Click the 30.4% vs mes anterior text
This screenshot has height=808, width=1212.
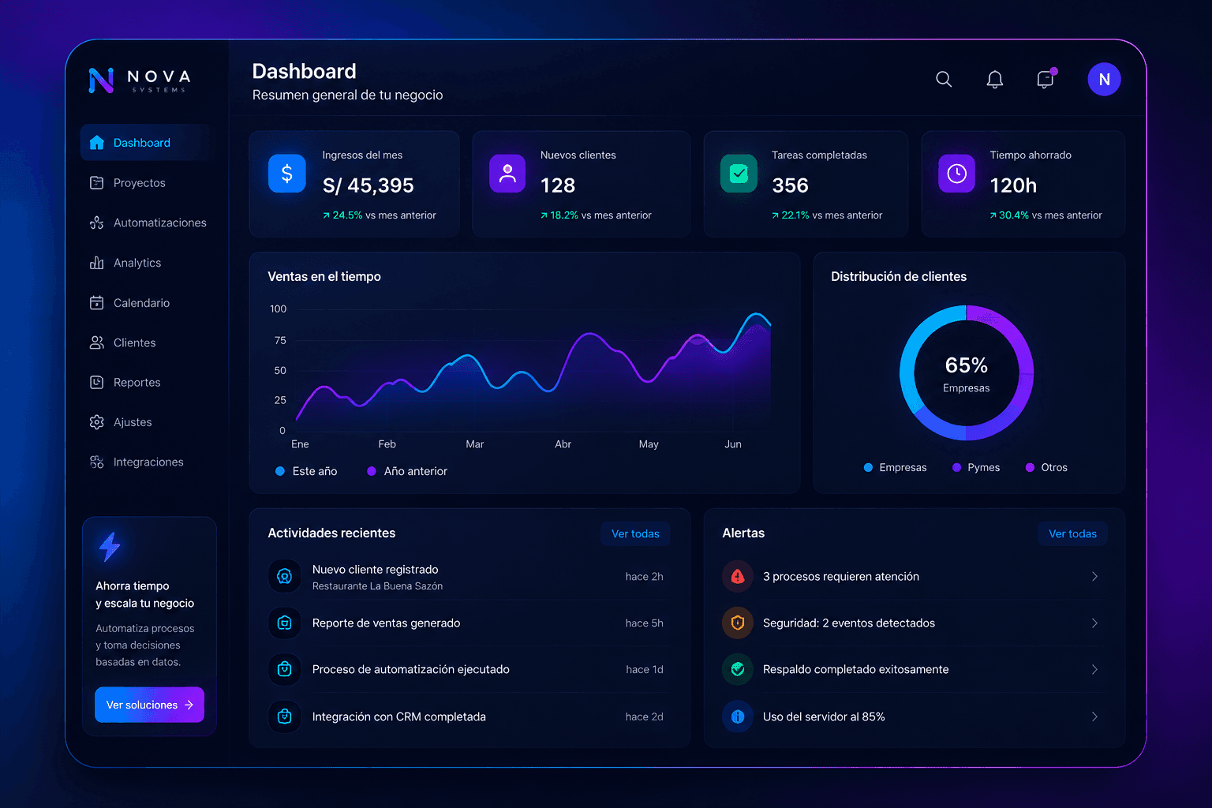1046,215
